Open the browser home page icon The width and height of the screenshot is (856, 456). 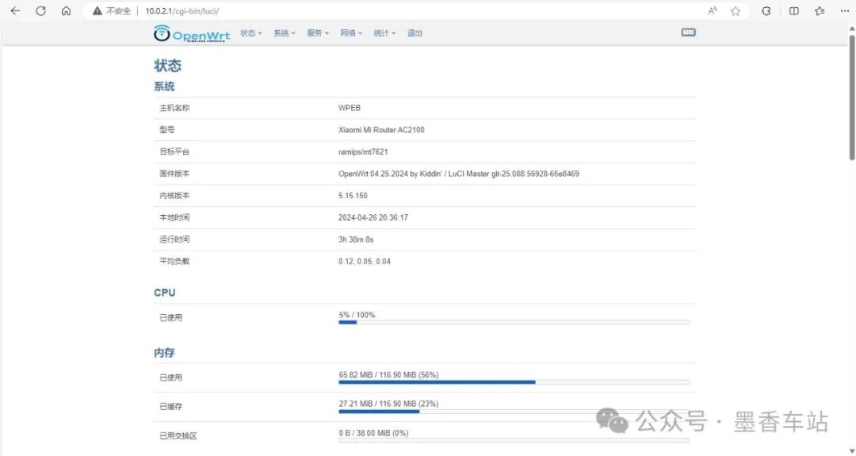tap(66, 11)
